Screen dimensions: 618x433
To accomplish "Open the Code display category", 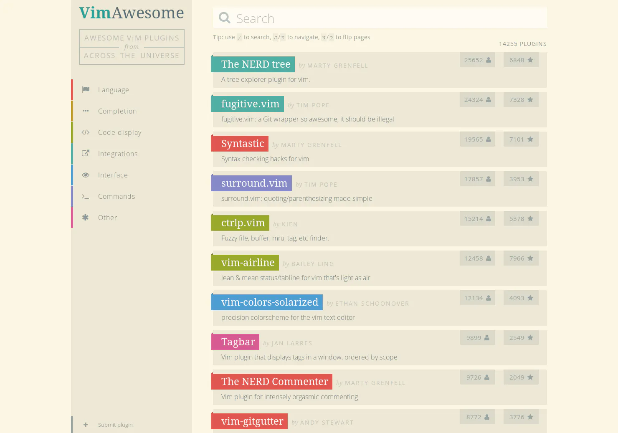I will coord(132,132).
